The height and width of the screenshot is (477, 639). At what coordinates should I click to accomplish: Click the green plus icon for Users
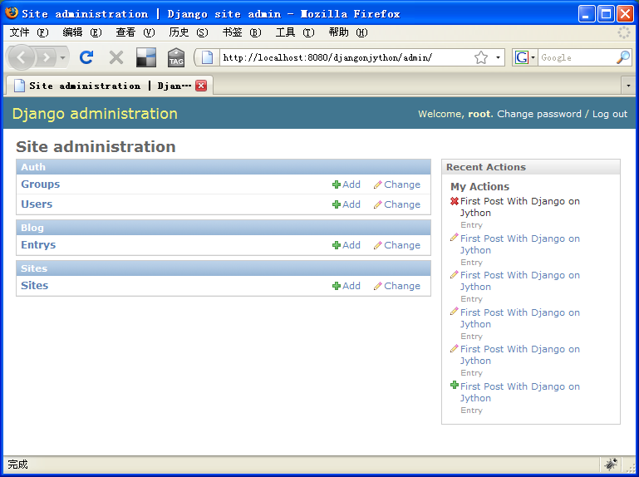(x=337, y=204)
